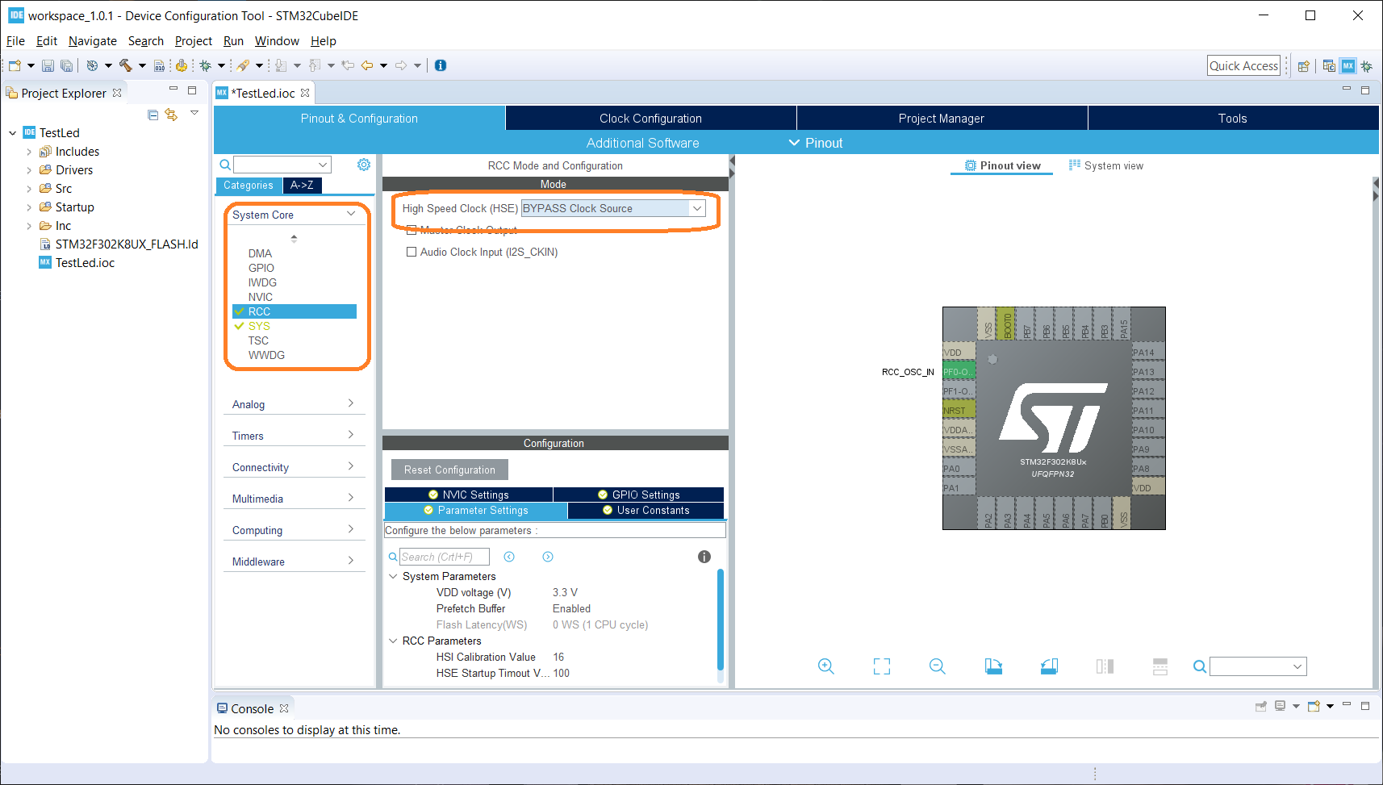Viewport: 1383px width, 785px height.
Task: Build project with the hammer icon
Action: (x=125, y=65)
